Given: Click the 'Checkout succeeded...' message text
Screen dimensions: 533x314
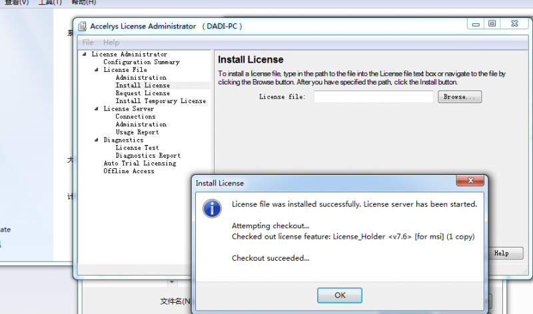Looking at the screenshot, I should 270,258.
